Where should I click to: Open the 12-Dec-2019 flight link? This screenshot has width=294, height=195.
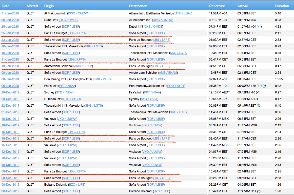click(10, 152)
